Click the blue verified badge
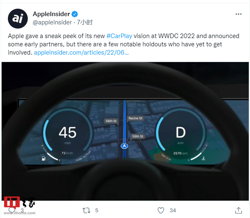The image size is (250, 218). pos(75,14)
